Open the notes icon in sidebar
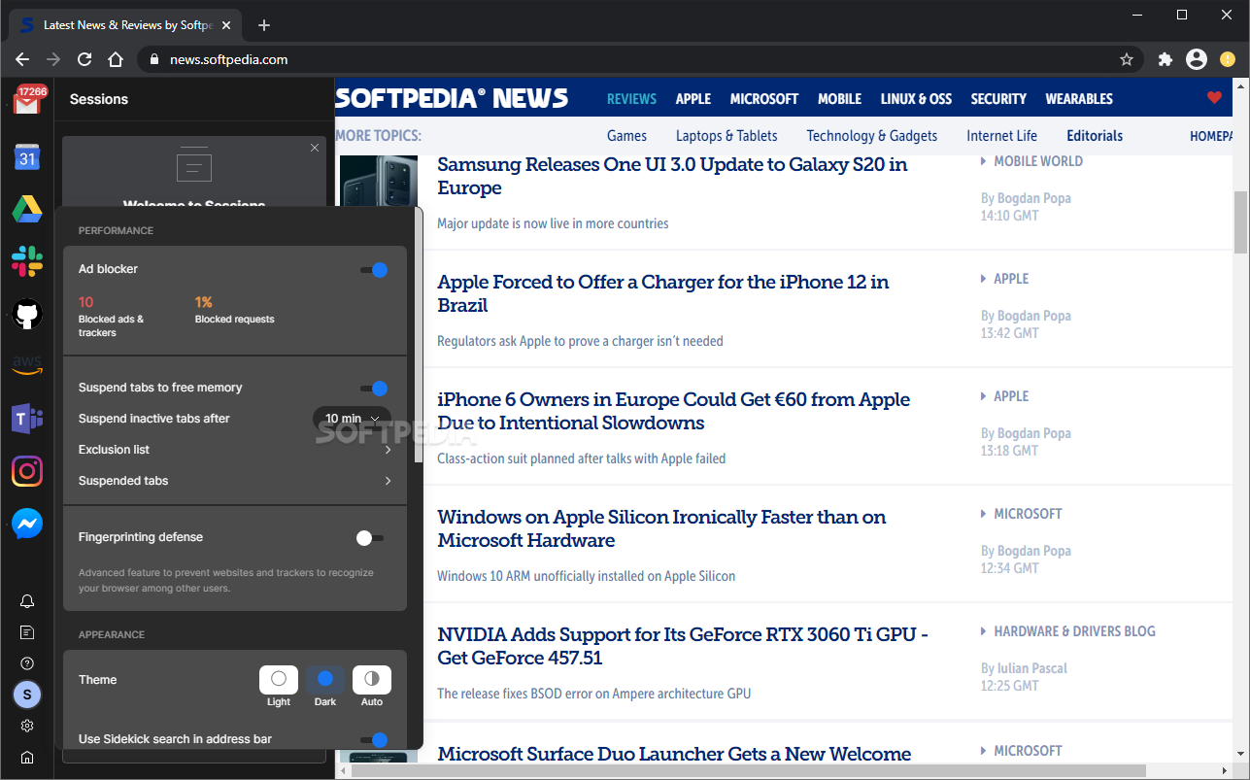Screen dimensions: 1250x780 27,632
